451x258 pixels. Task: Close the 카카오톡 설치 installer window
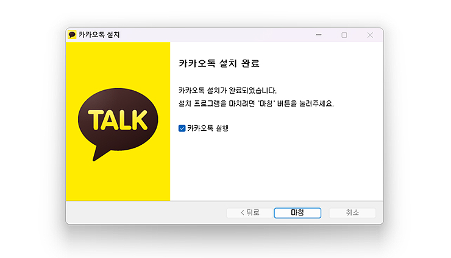[370, 35]
